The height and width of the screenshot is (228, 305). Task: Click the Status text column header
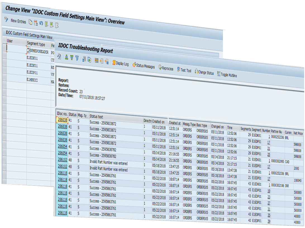pyautogui.click(x=116, y=117)
